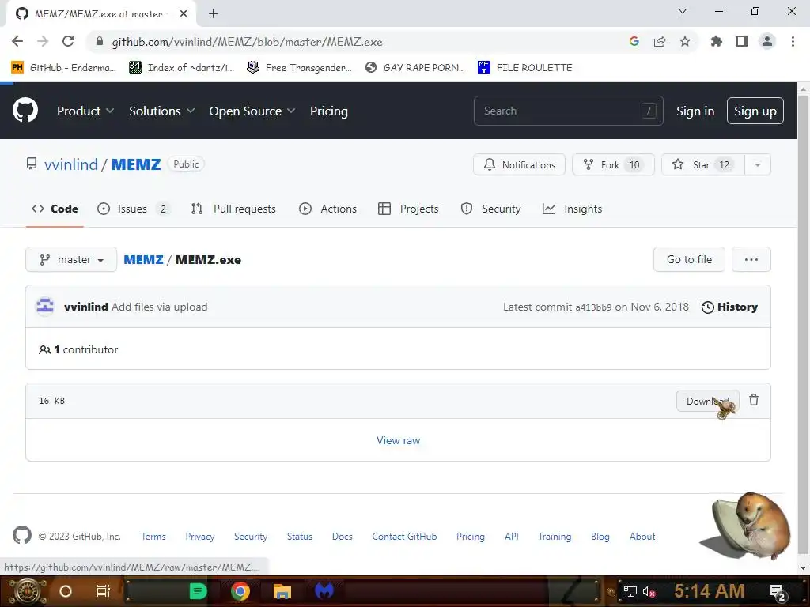Expand the Open Source dropdown menu
810x607 pixels.
pyautogui.click(x=252, y=111)
